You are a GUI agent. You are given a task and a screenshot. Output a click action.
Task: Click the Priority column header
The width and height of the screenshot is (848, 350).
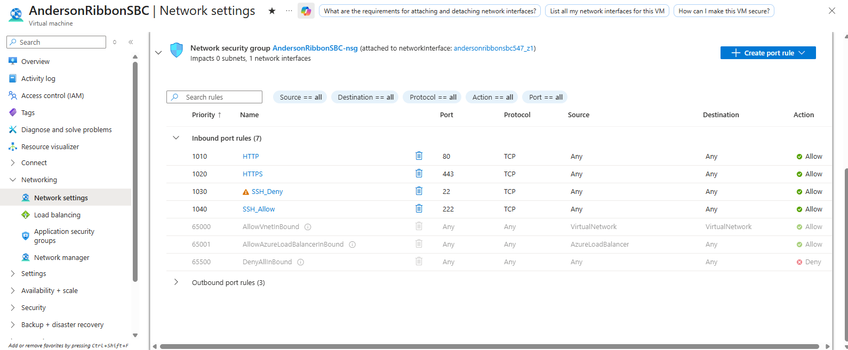point(203,115)
